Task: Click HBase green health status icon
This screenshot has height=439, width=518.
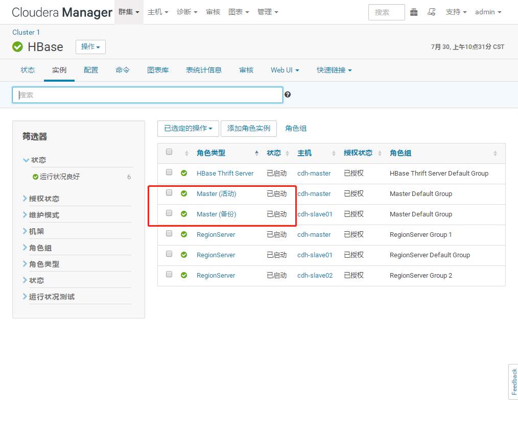Action: point(17,47)
